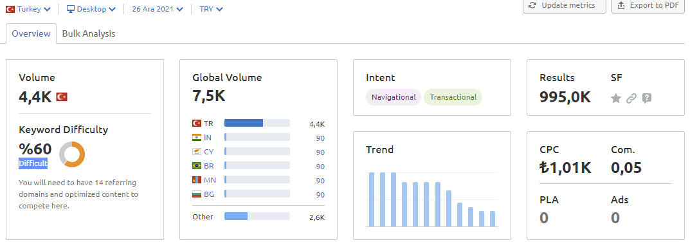
Task: Open the 26 Ara 2021 date dropdown
Action: [x=158, y=9]
